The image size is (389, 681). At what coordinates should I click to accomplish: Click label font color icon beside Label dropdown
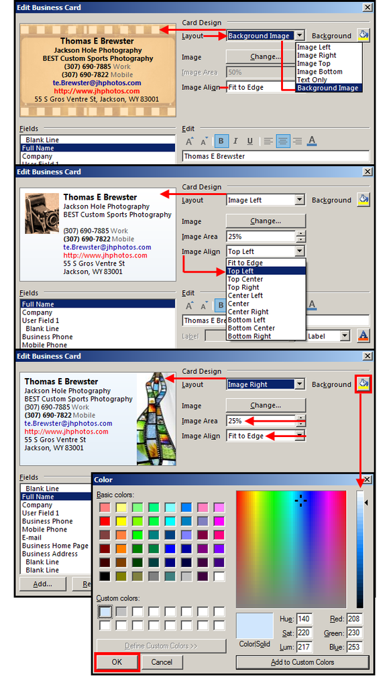coord(364,335)
